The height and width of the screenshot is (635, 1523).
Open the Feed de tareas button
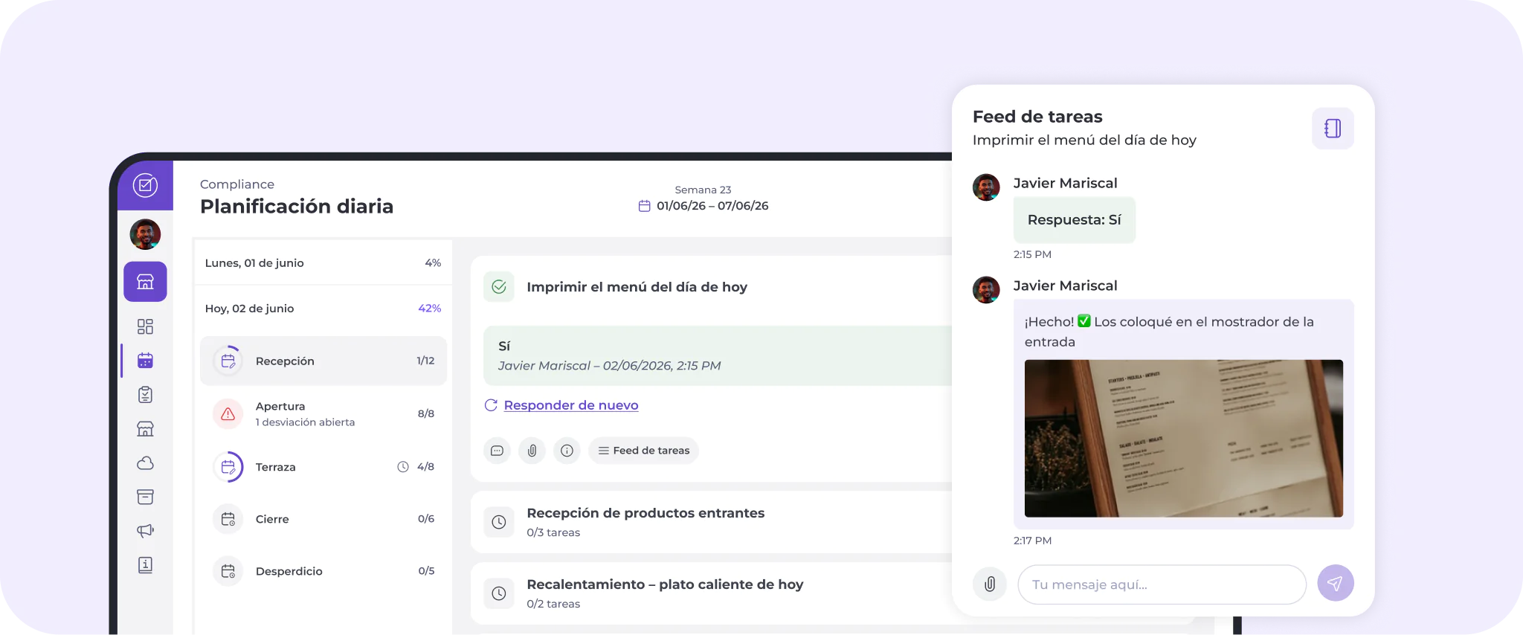tap(643, 451)
